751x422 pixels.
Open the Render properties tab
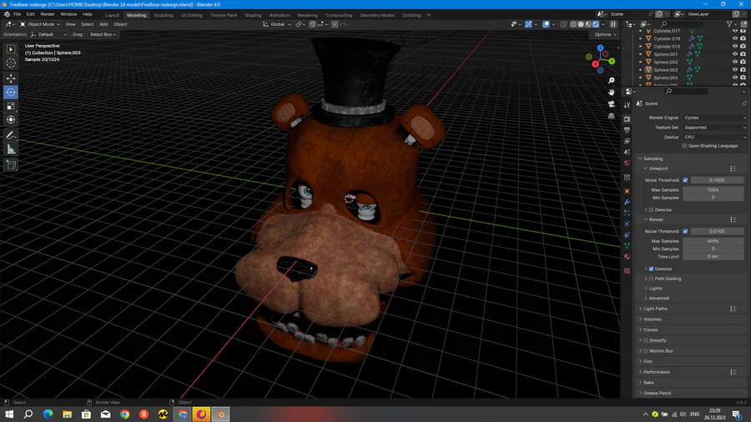point(627,118)
